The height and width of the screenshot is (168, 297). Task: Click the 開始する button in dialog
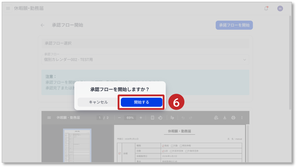[141, 102]
